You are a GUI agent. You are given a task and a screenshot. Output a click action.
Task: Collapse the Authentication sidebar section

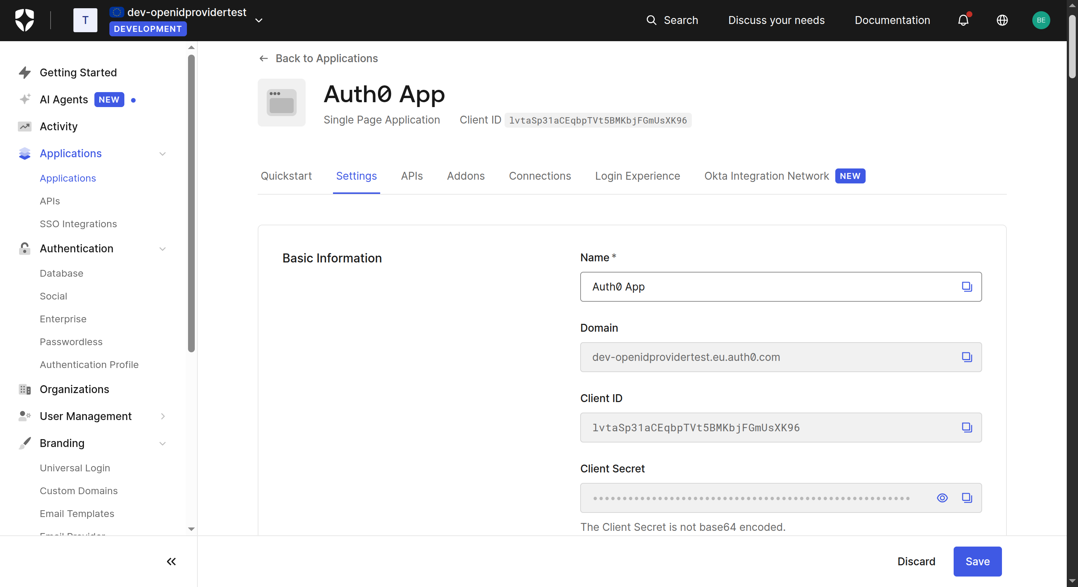pos(162,249)
